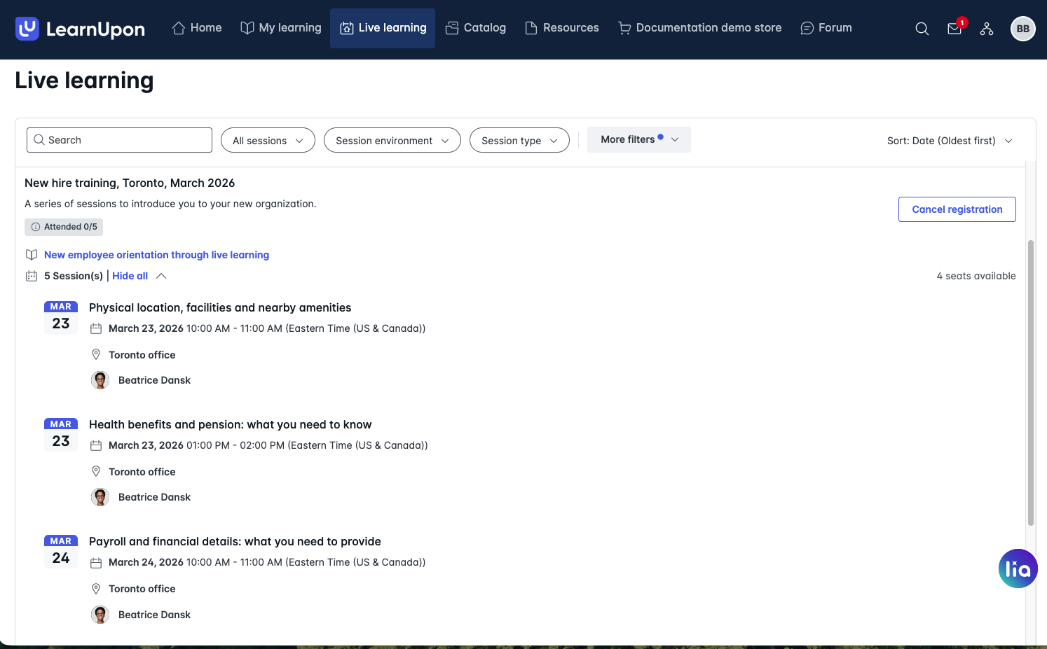Click "Beatrice Dansk" name under Health benefits session

coord(154,497)
